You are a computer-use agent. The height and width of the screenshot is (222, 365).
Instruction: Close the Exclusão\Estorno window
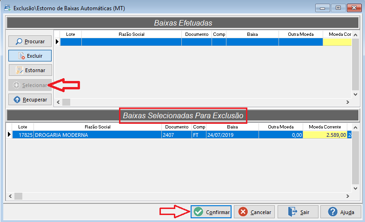[354, 8]
